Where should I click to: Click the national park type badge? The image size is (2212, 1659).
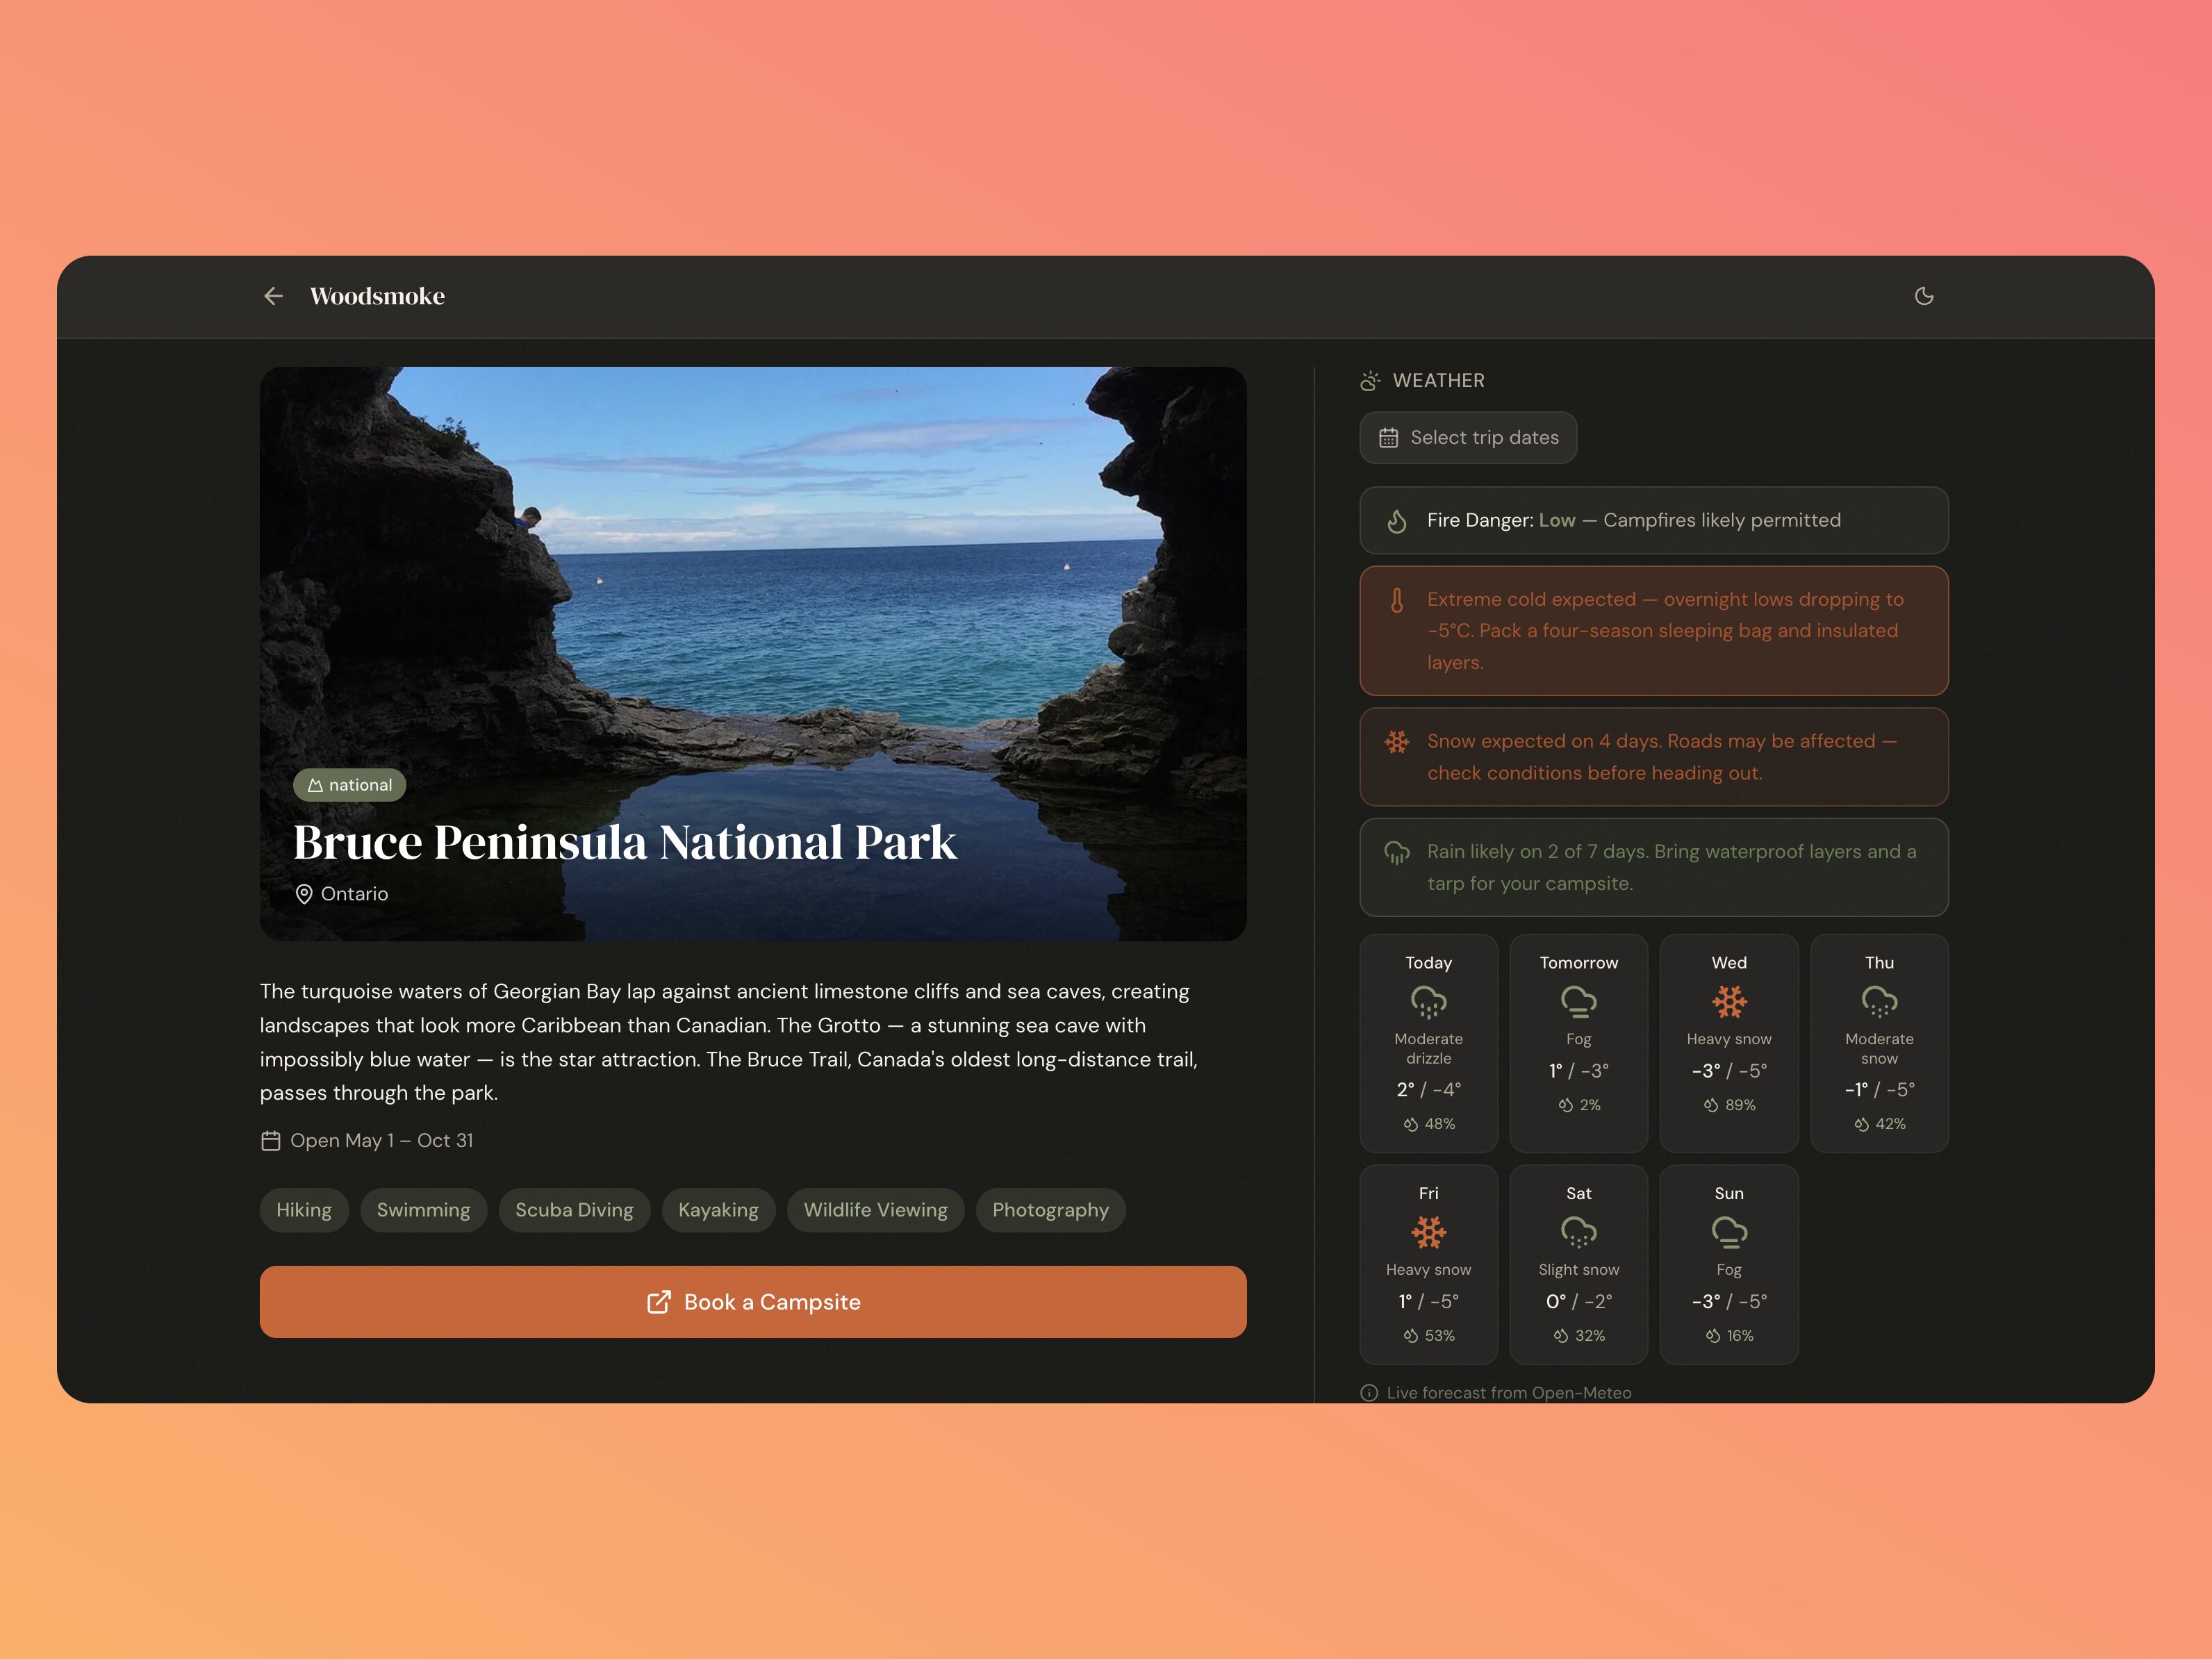[x=349, y=785]
